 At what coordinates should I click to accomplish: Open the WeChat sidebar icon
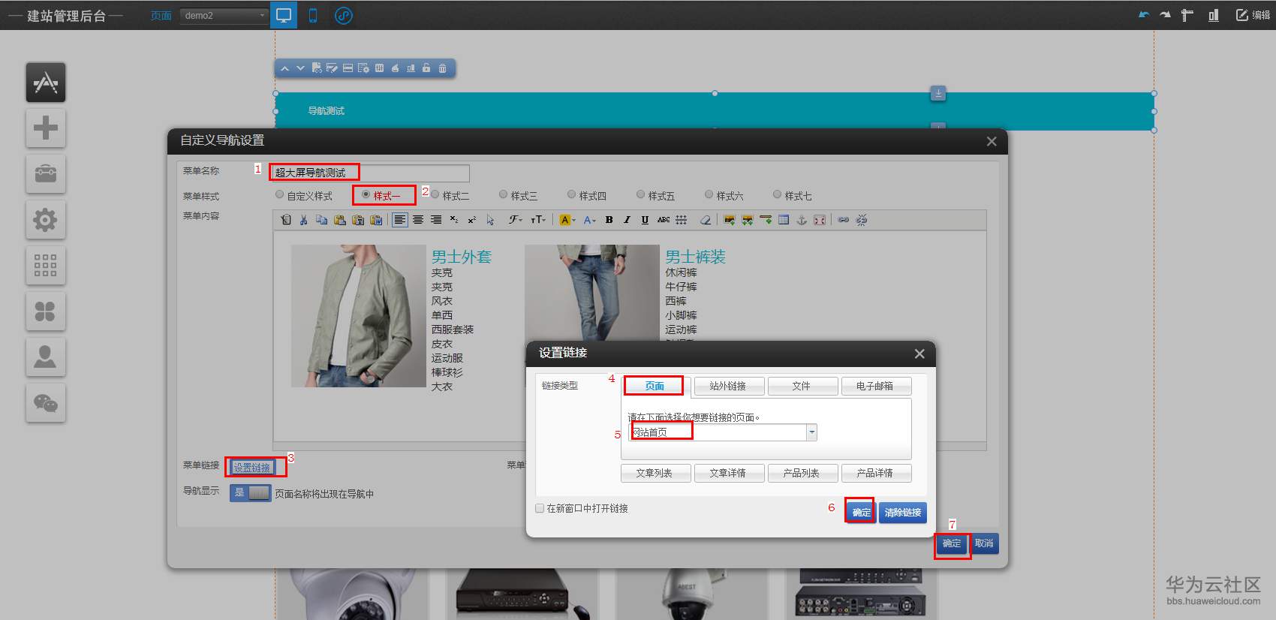click(x=46, y=403)
